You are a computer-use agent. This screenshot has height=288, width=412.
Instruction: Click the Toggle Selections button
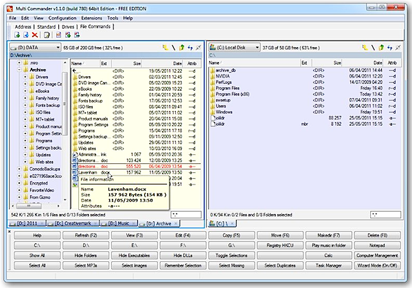(231, 254)
